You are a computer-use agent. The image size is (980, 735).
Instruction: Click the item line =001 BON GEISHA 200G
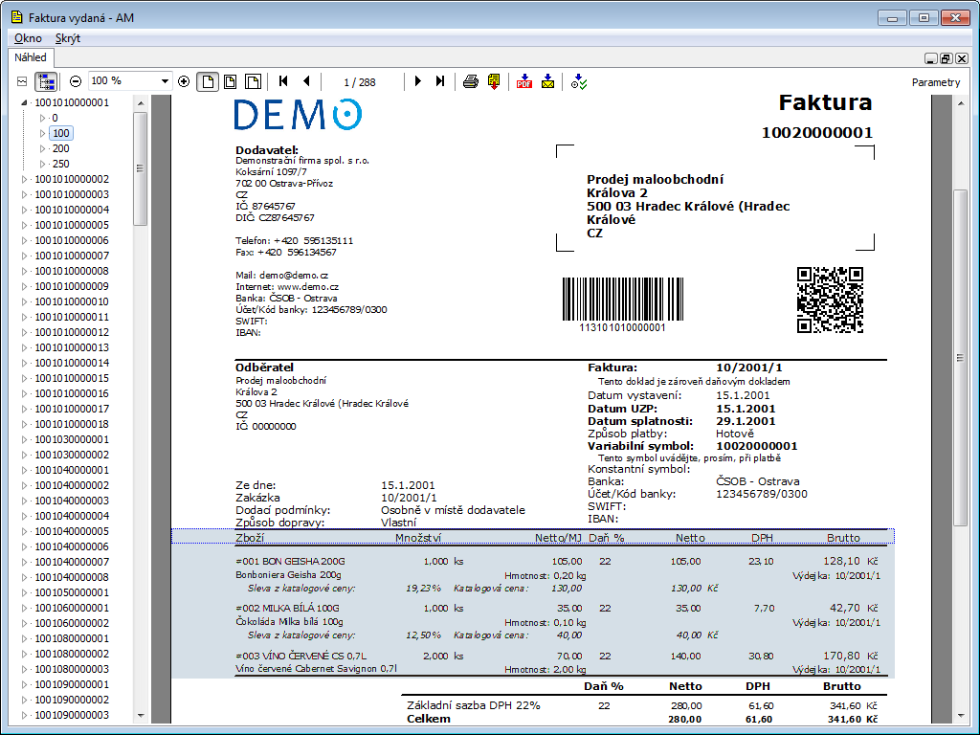tap(291, 561)
